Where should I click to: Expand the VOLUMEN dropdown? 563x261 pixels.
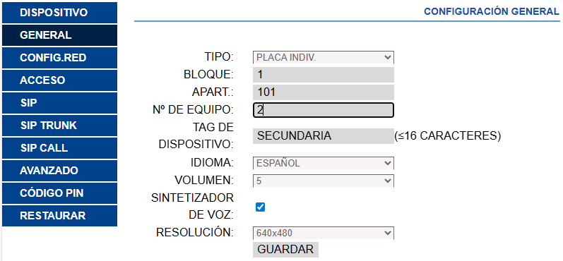(323, 181)
